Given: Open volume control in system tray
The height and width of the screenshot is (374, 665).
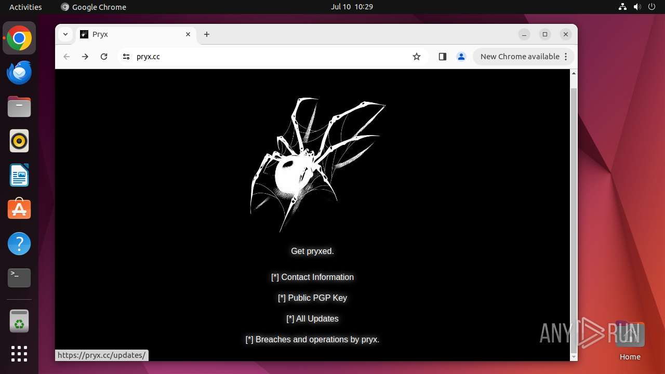Looking at the screenshot, I should (x=637, y=7).
